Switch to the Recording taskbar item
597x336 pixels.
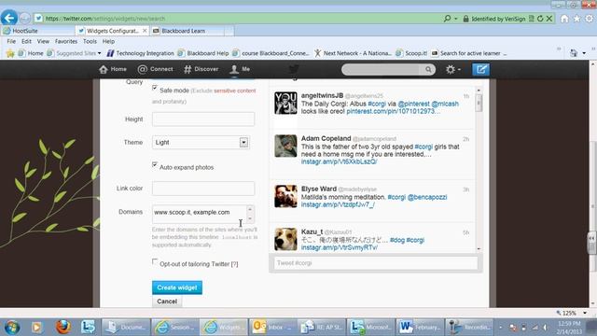pos(468,328)
